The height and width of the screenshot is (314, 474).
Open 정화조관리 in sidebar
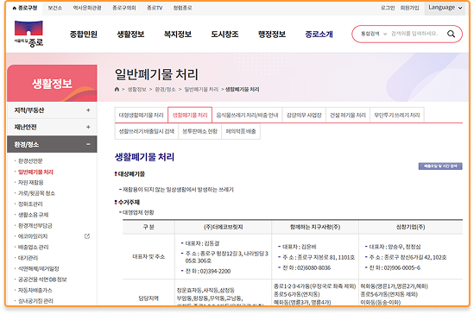[x=30, y=204]
